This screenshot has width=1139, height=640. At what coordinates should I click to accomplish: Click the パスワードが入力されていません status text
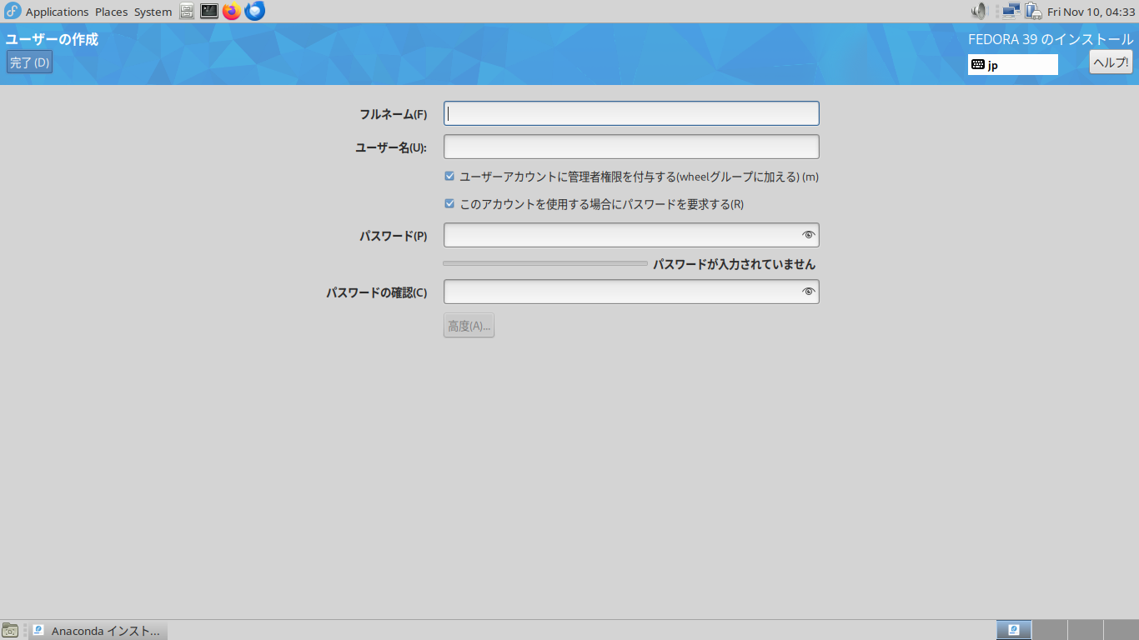coord(734,264)
